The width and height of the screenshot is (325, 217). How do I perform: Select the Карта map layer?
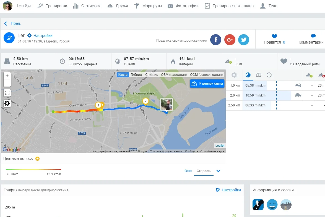coord(123,75)
